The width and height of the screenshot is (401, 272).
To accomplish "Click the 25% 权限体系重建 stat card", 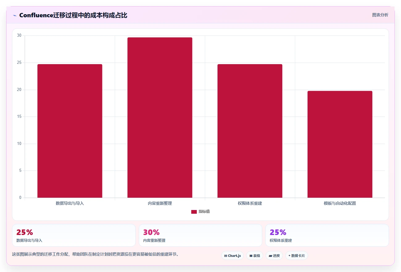I will click(327, 235).
